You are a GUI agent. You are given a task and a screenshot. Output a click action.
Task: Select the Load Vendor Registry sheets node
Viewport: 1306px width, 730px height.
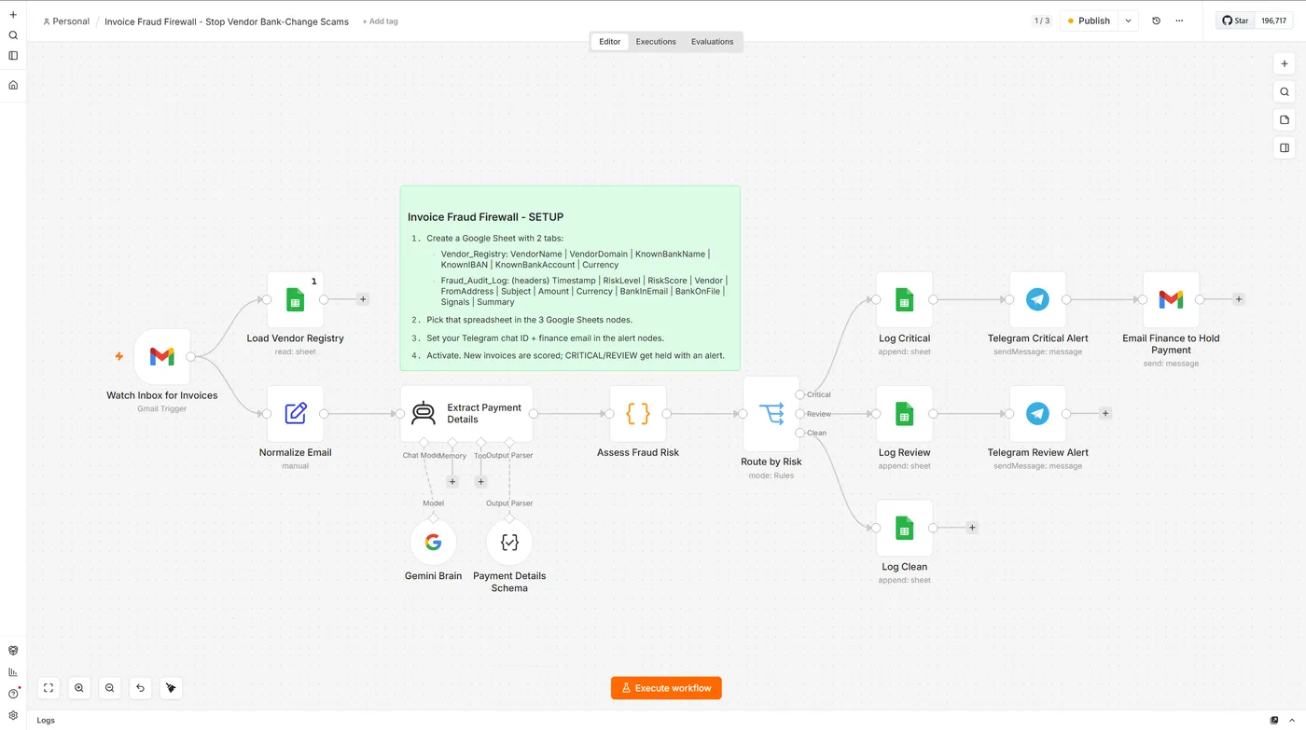(x=295, y=299)
